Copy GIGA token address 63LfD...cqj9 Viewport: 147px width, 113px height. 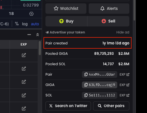pyautogui.click(x=100, y=85)
